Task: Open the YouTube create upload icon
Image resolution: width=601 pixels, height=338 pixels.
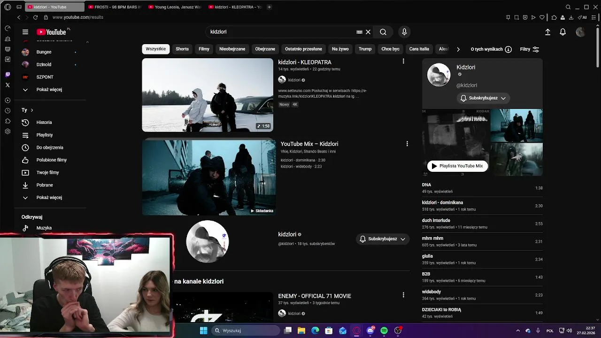Action: click(x=547, y=32)
